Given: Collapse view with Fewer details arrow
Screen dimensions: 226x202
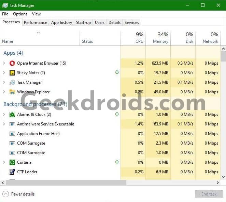Looking at the screenshot, I should (5, 194).
